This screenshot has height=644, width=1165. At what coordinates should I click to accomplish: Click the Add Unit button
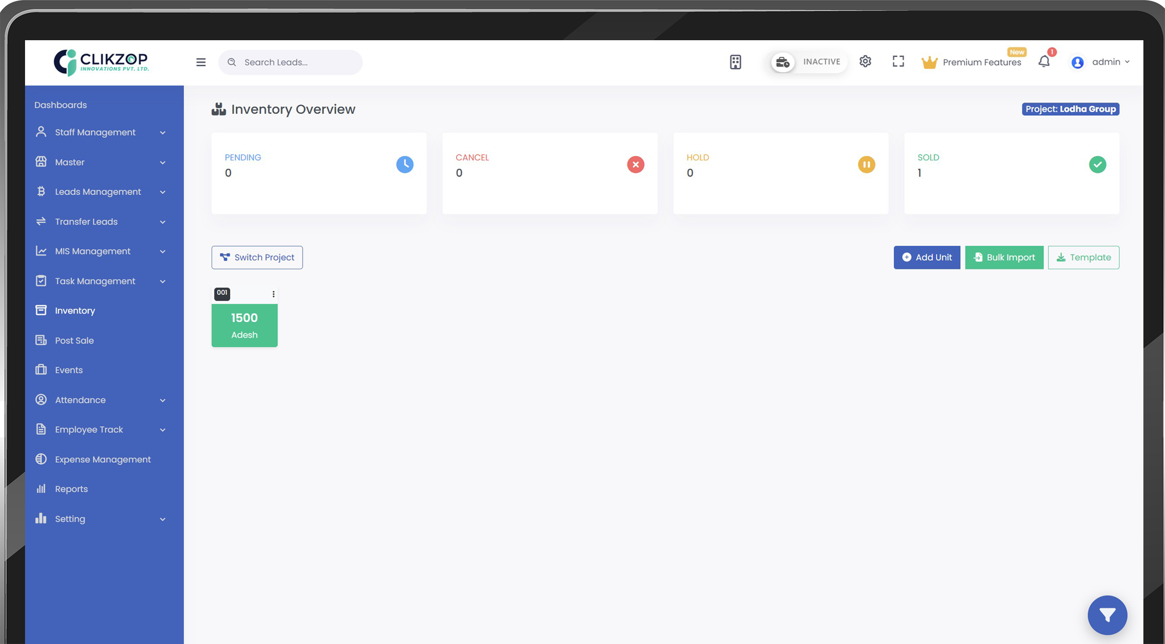[927, 257]
